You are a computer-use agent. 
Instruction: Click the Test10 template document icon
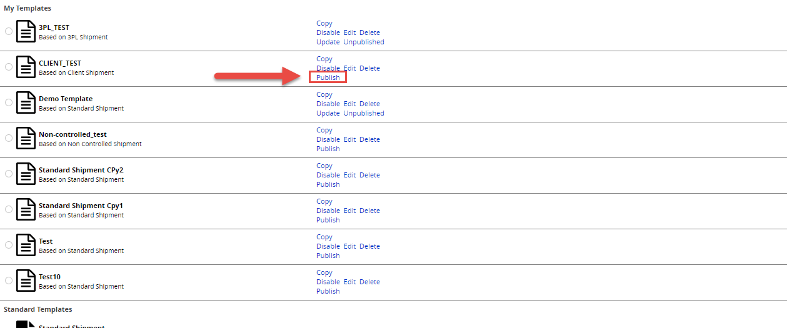click(26, 281)
